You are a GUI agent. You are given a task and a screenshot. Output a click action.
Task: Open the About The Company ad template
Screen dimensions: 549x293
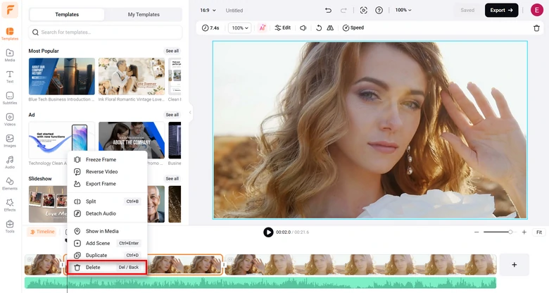pos(132,139)
